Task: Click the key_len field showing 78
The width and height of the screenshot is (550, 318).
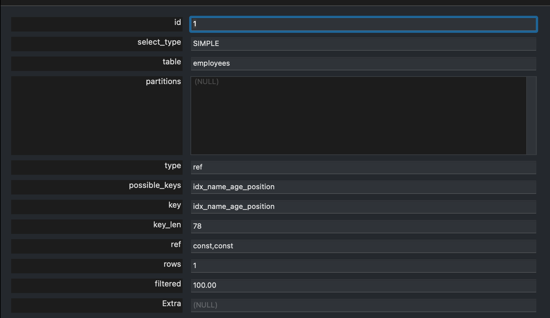Action: 363,226
